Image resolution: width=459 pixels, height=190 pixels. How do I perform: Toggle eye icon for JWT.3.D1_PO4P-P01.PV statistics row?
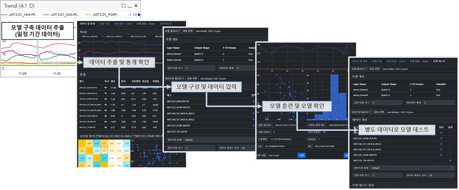point(106,99)
